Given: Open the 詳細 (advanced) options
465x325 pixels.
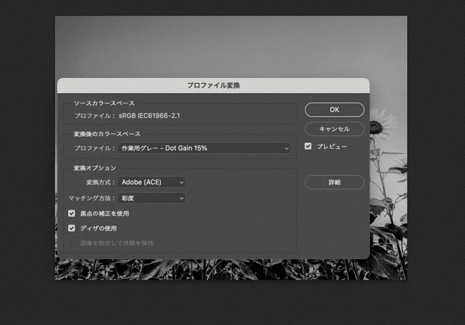Looking at the screenshot, I should click(x=334, y=182).
